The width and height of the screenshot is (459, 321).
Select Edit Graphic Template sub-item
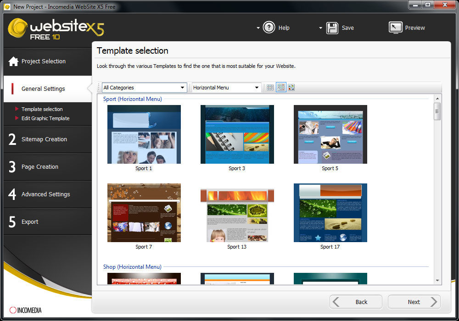(45, 118)
